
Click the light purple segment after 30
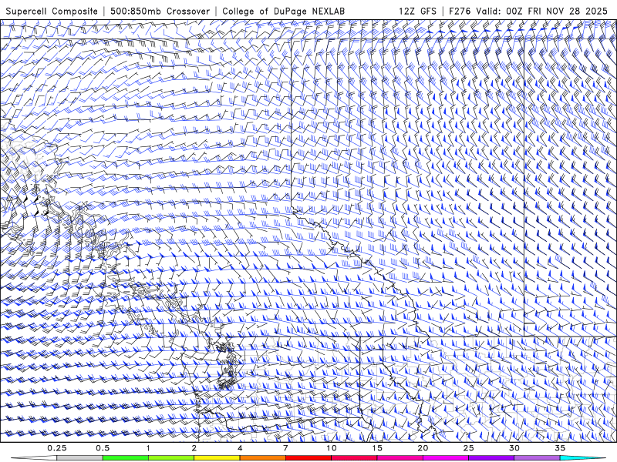click(x=537, y=458)
